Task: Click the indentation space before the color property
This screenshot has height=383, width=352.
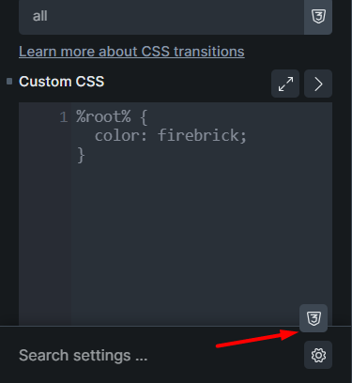Action: point(85,136)
